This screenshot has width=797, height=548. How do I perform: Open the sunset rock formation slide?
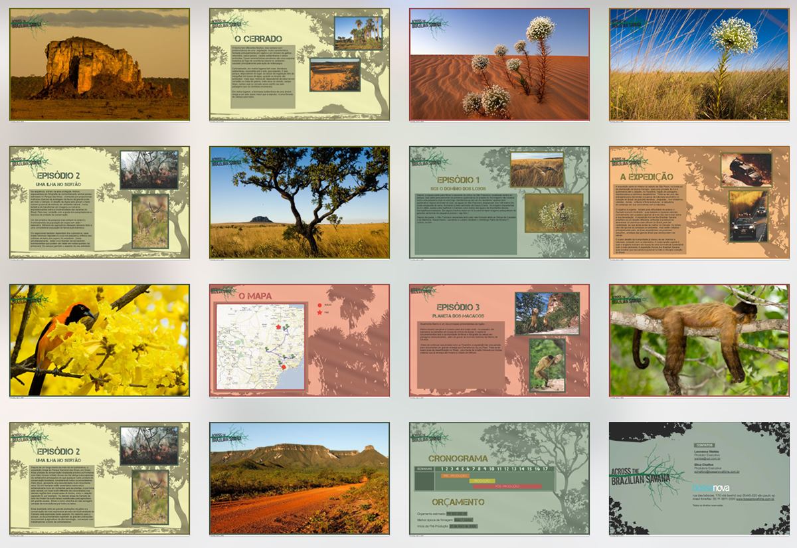point(100,64)
